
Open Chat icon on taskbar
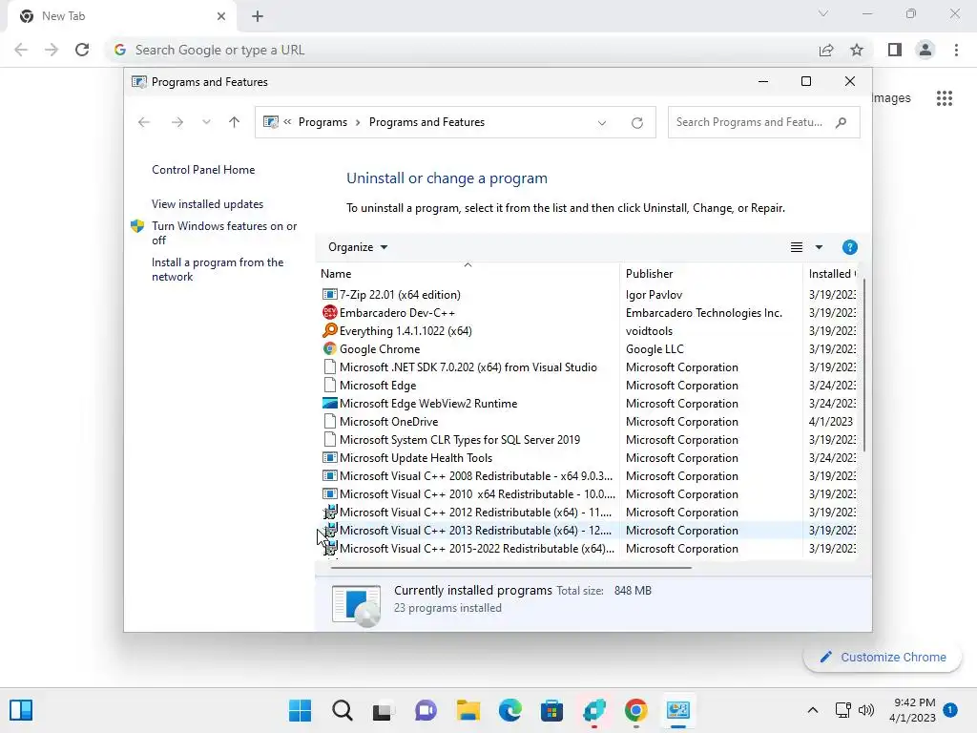[426, 710]
